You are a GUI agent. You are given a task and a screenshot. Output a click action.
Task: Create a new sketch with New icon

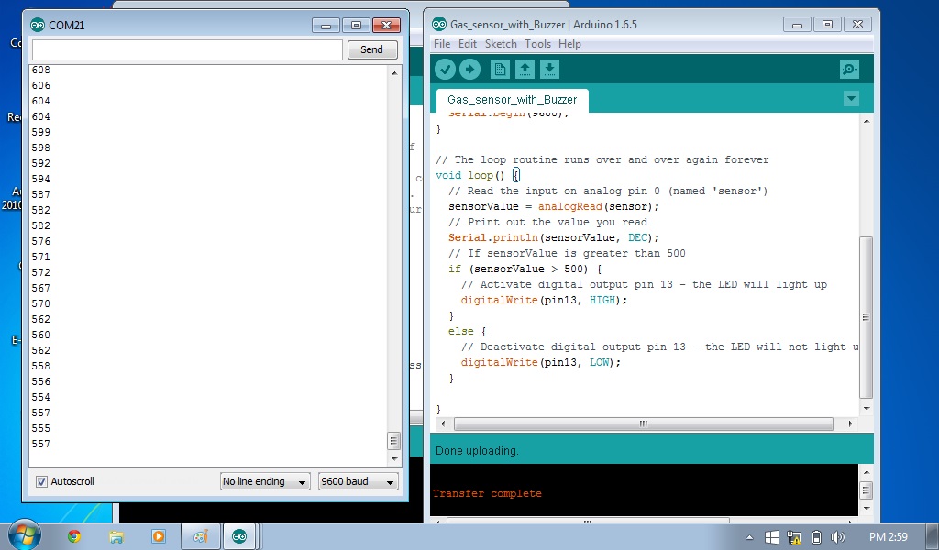tap(500, 70)
